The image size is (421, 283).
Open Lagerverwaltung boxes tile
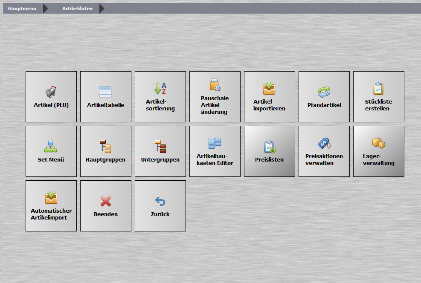click(x=379, y=151)
